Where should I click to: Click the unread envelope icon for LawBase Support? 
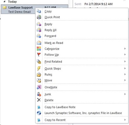(x=5, y=8)
